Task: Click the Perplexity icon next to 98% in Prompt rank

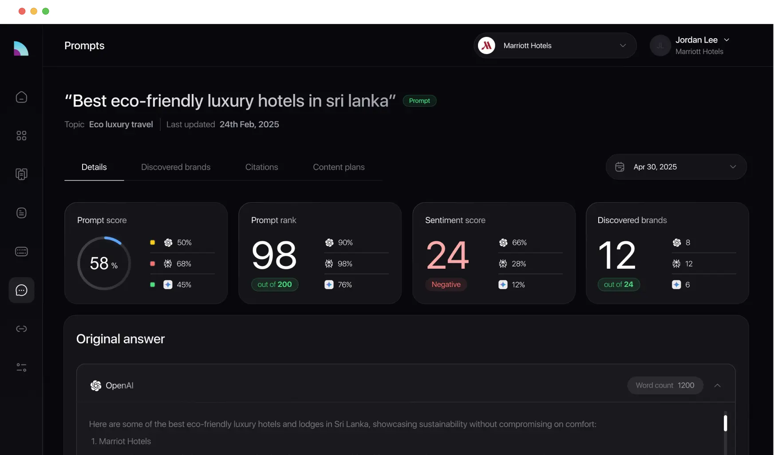Action: 329,264
